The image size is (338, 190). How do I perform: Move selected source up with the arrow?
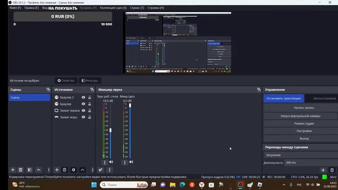coord(82,170)
